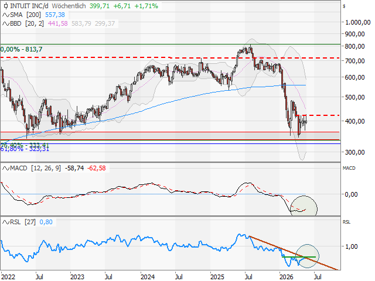Viewport: 375px width, 281px height.
Task: Click the 600,00 price axis label
Action: tap(354, 77)
